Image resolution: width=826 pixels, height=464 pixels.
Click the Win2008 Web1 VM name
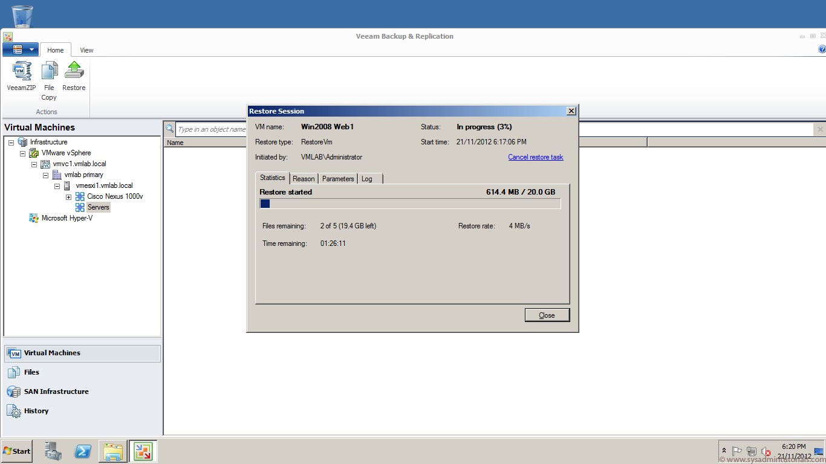tap(327, 127)
